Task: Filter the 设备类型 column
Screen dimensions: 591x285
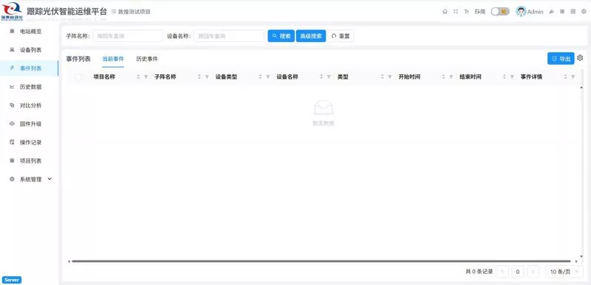Action: click(x=268, y=77)
